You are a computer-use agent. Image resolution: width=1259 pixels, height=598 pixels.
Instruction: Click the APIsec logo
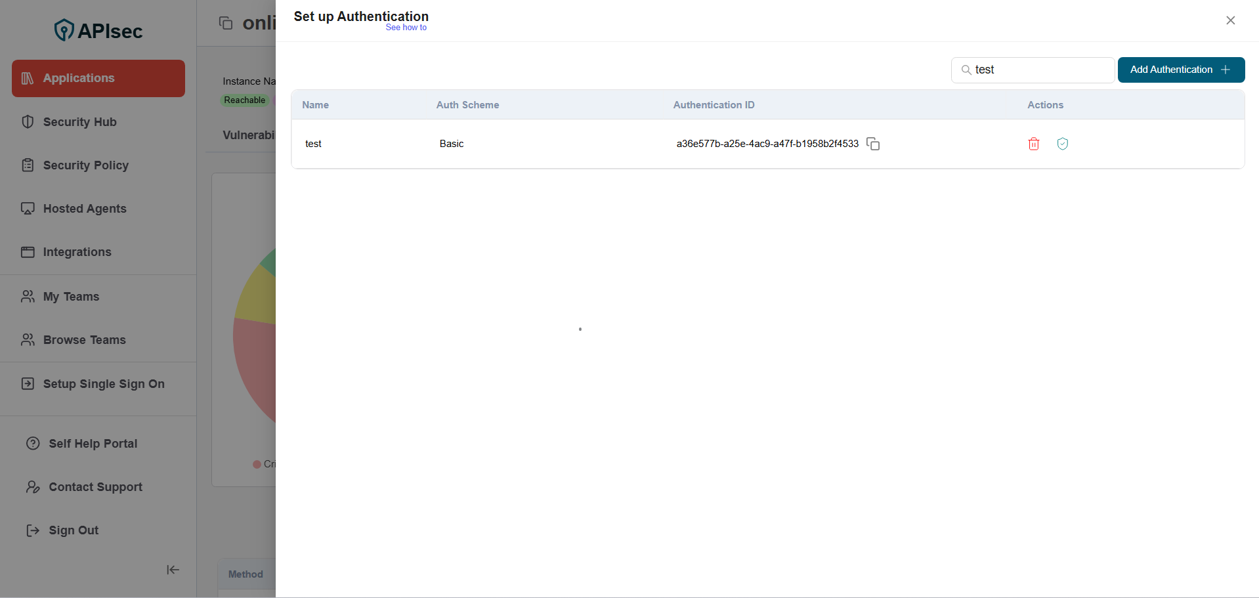pyautogui.click(x=98, y=30)
